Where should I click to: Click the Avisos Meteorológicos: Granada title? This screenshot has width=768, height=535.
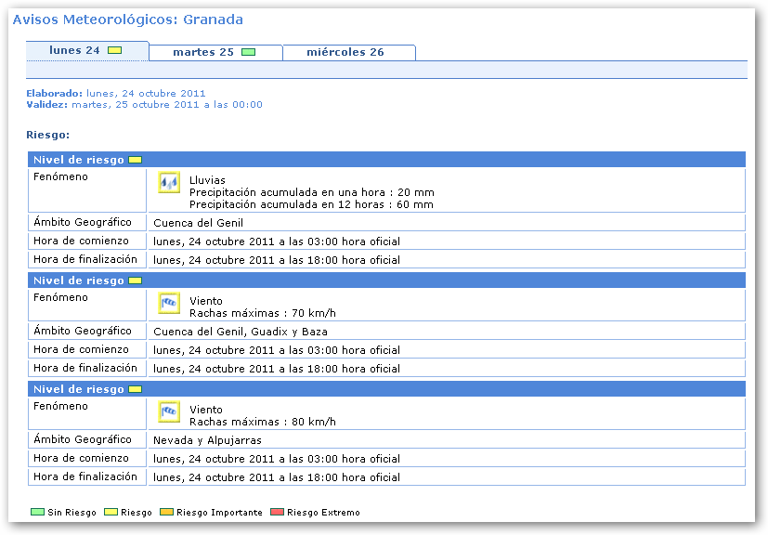pos(128,20)
